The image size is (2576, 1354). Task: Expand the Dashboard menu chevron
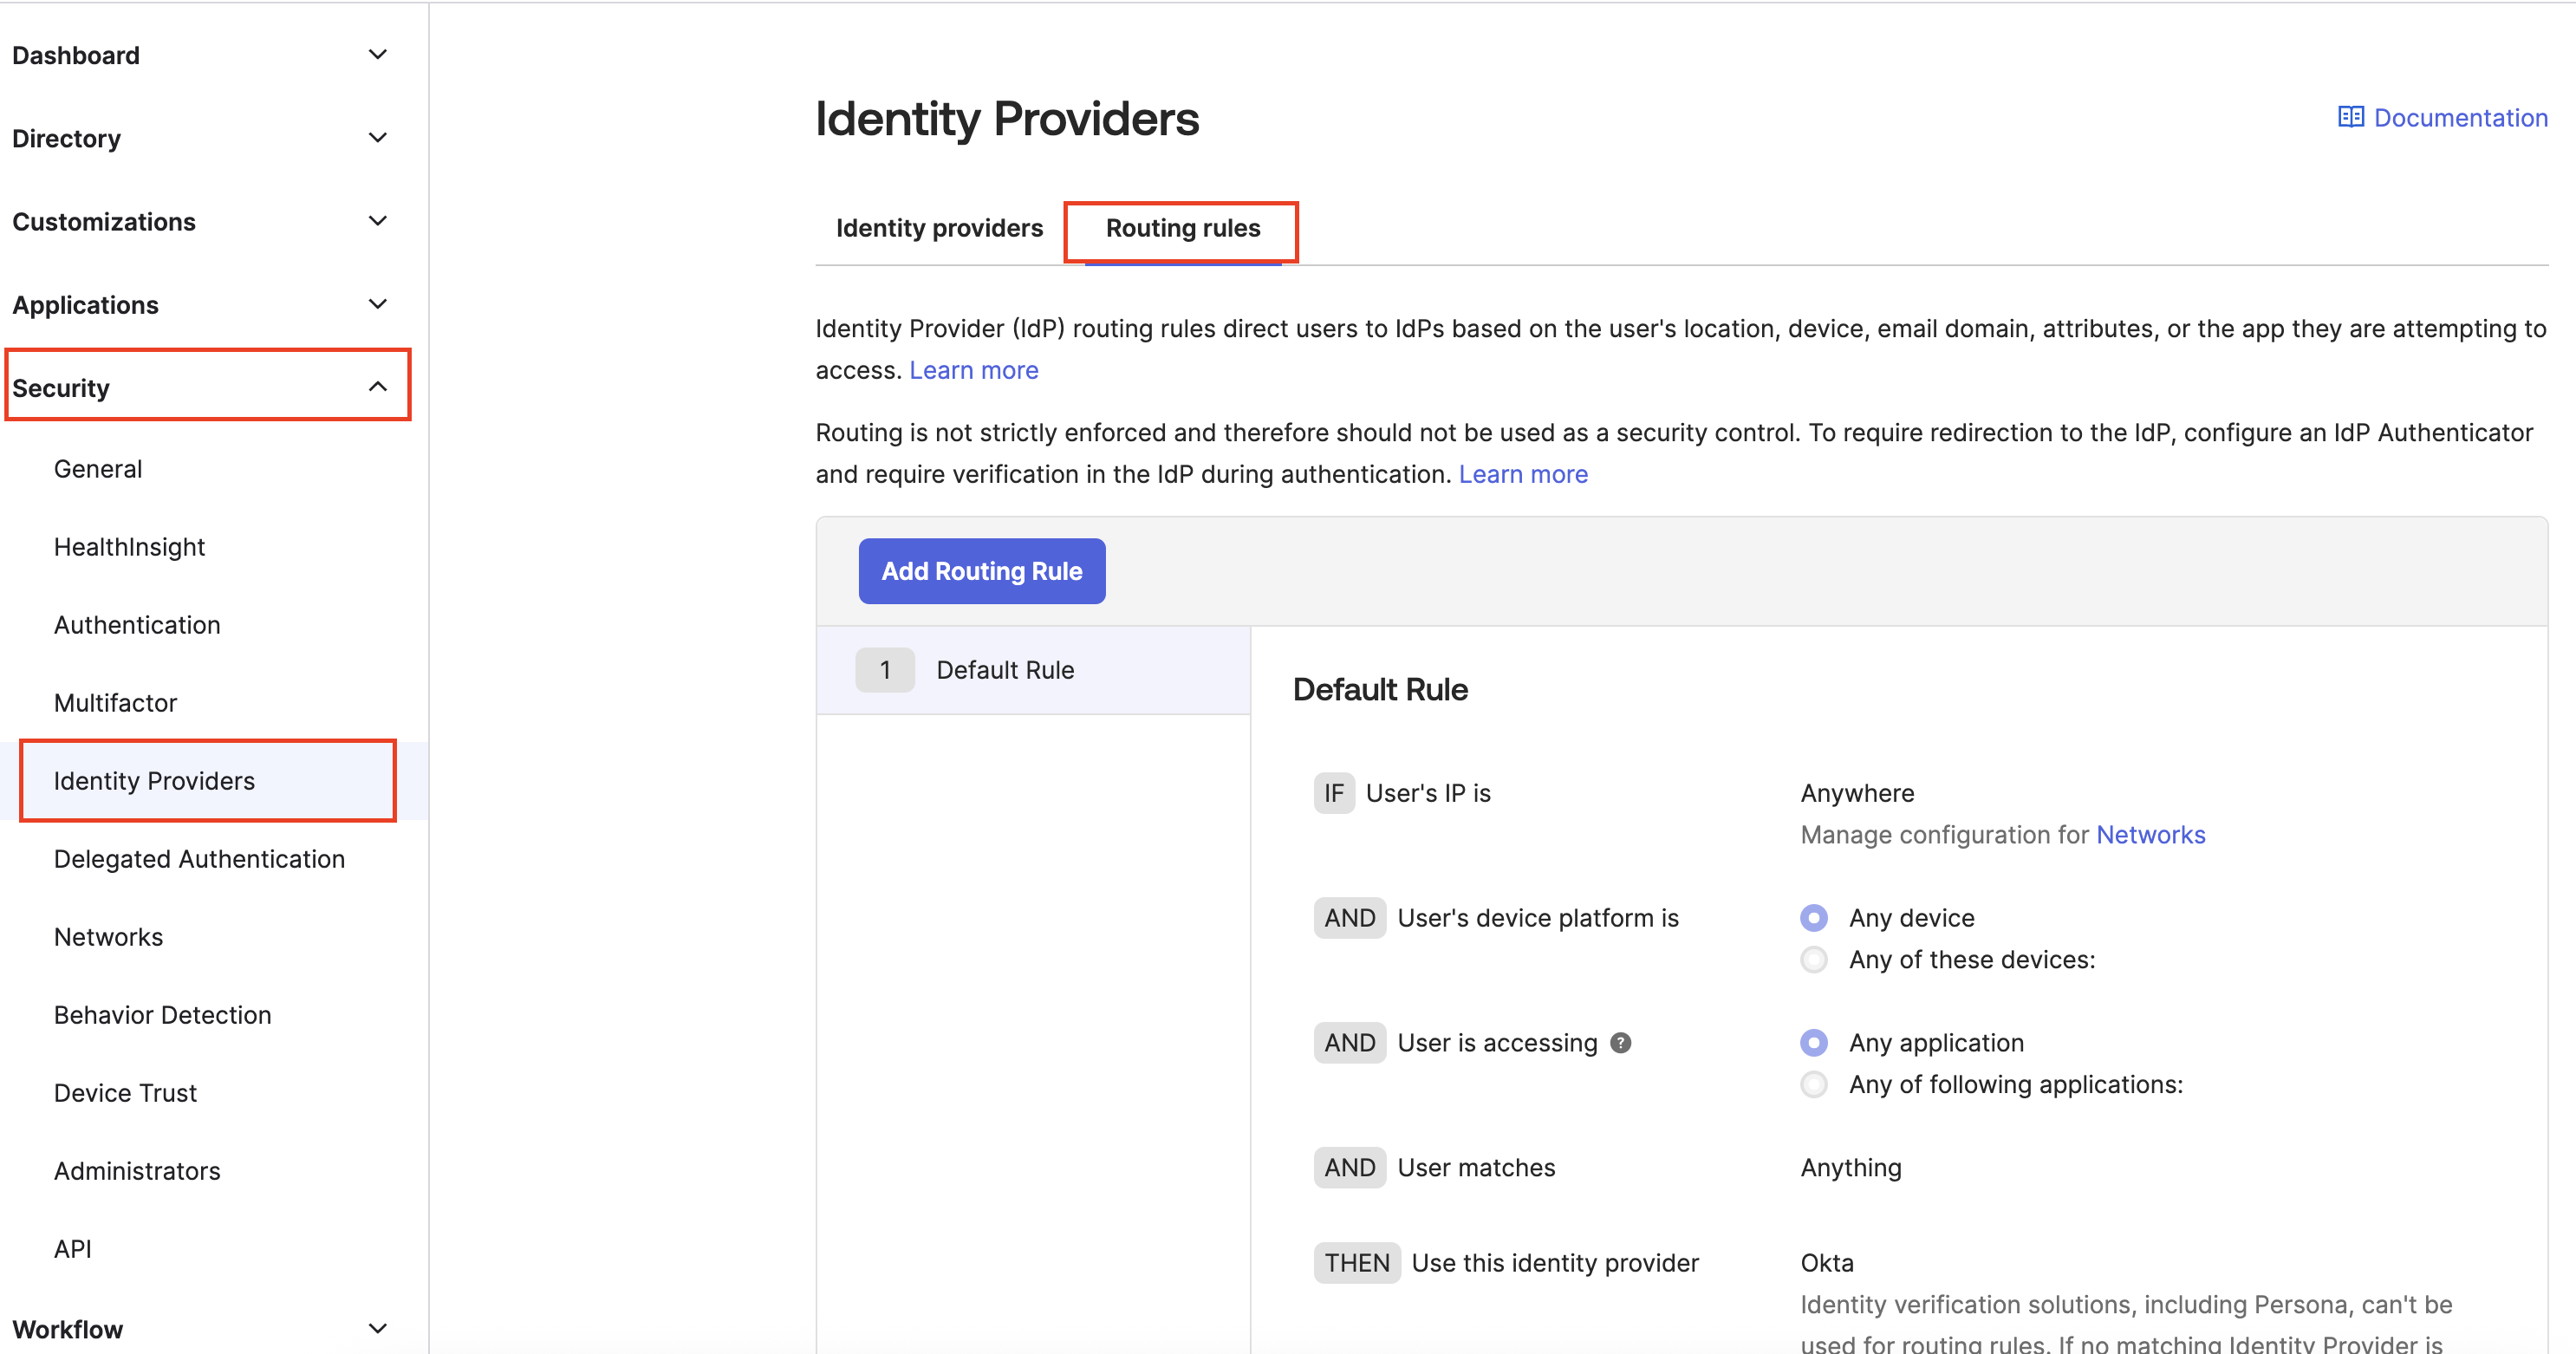point(378,55)
